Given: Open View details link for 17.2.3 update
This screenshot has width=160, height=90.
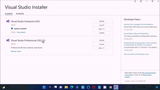Looking at the screenshot, I should [21, 32].
